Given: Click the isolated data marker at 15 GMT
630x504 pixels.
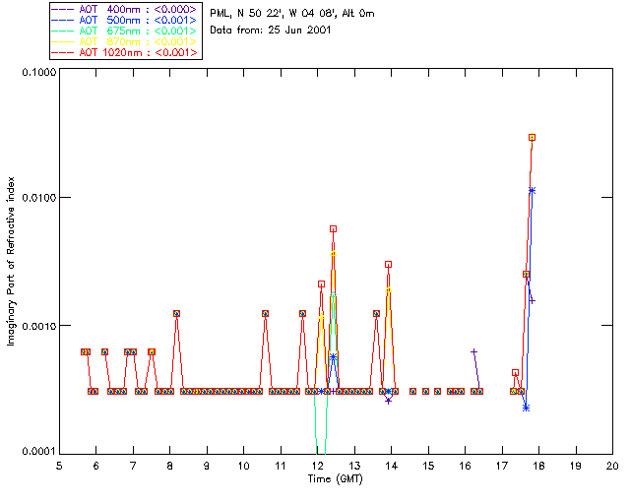Looking at the screenshot, I should point(425,391).
